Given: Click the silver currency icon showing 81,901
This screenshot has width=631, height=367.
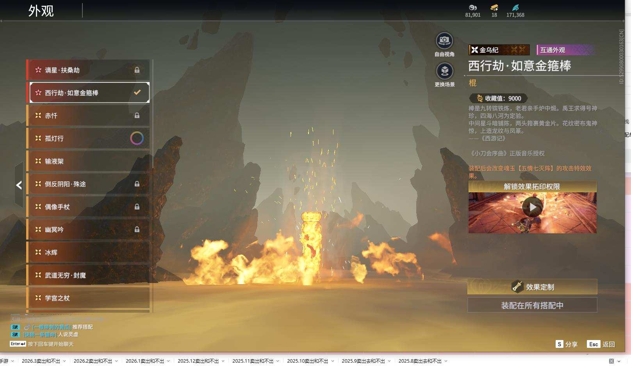Looking at the screenshot, I should point(472,7).
